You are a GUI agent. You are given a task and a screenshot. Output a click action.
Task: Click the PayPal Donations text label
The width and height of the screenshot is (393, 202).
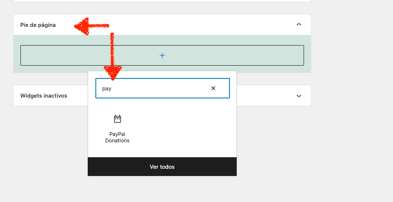point(117,137)
